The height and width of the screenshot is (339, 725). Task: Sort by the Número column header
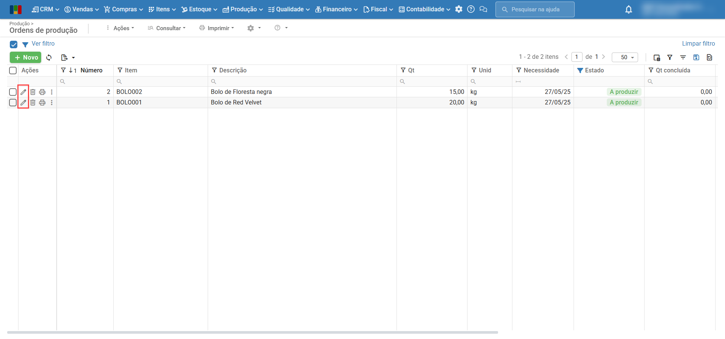point(91,71)
